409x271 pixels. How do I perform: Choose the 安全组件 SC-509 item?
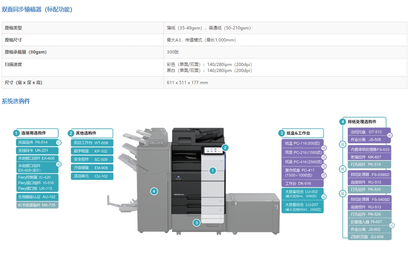coord(92,160)
